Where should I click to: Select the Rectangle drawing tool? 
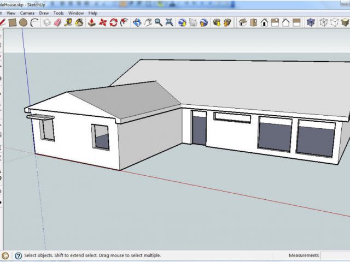(x=13, y=22)
